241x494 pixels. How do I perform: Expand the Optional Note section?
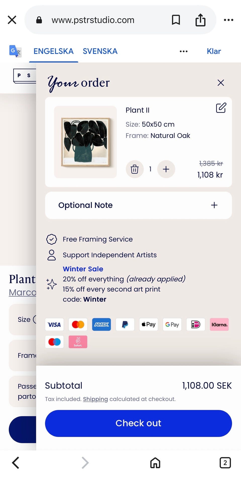click(214, 205)
